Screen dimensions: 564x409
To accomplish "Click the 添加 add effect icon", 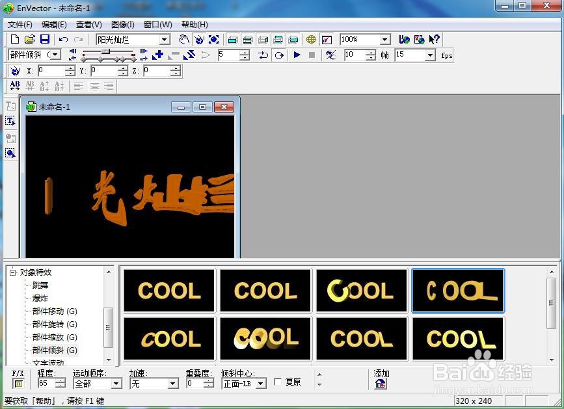I will tap(380, 384).
